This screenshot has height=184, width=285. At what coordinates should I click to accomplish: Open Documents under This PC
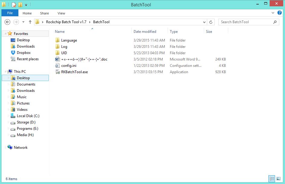pyautogui.click(x=26, y=84)
